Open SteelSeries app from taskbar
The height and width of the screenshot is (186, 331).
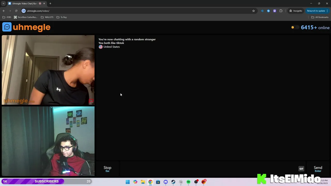click(181, 182)
